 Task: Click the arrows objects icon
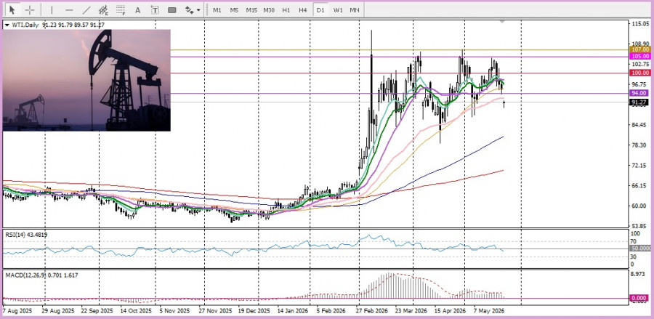189,9
